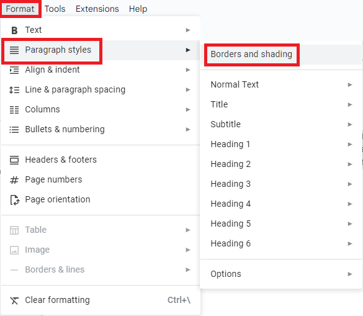Expand the Text submenu arrow
This screenshot has width=363, height=316.
coord(188,30)
